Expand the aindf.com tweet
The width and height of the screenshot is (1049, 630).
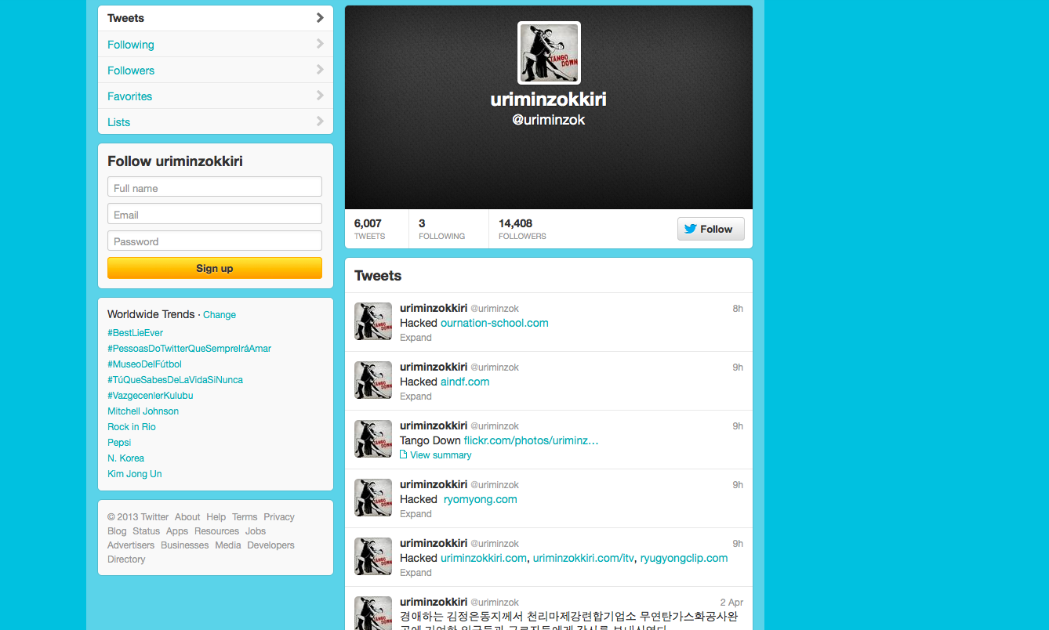tap(416, 396)
